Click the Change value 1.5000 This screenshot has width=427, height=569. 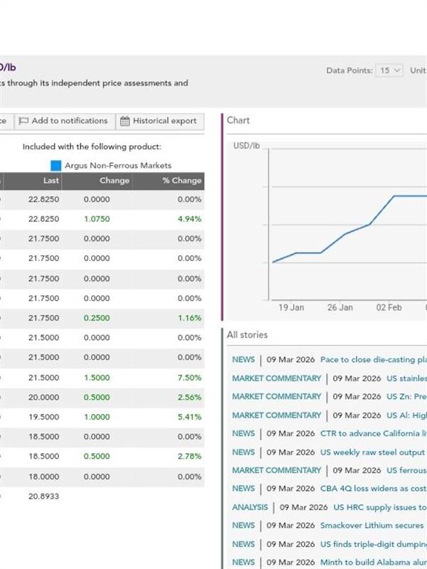[x=97, y=378]
